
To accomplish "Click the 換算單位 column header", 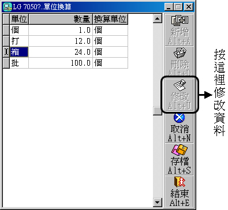I will (110, 19).
